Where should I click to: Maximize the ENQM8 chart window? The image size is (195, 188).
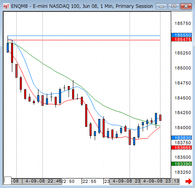[x=174, y=6]
